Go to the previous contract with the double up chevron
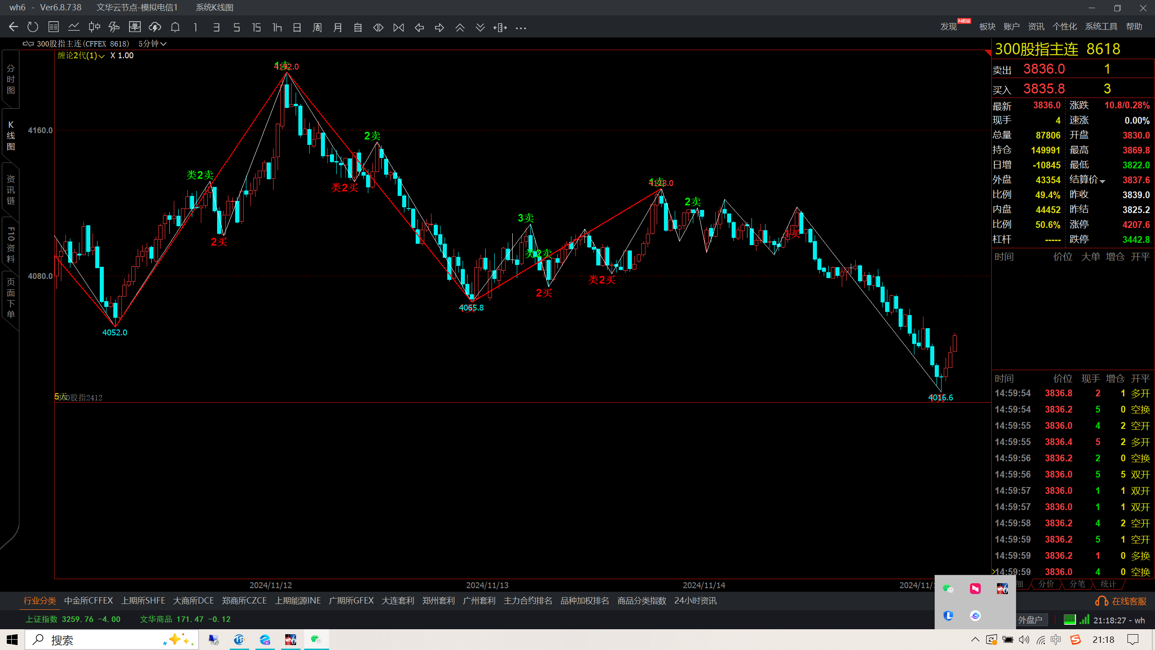Viewport: 1155px width, 650px height. coord(460,28)
